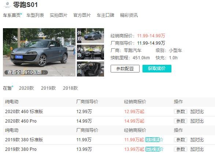Select guide price 14.99万 cell

(x=84, y=121)
